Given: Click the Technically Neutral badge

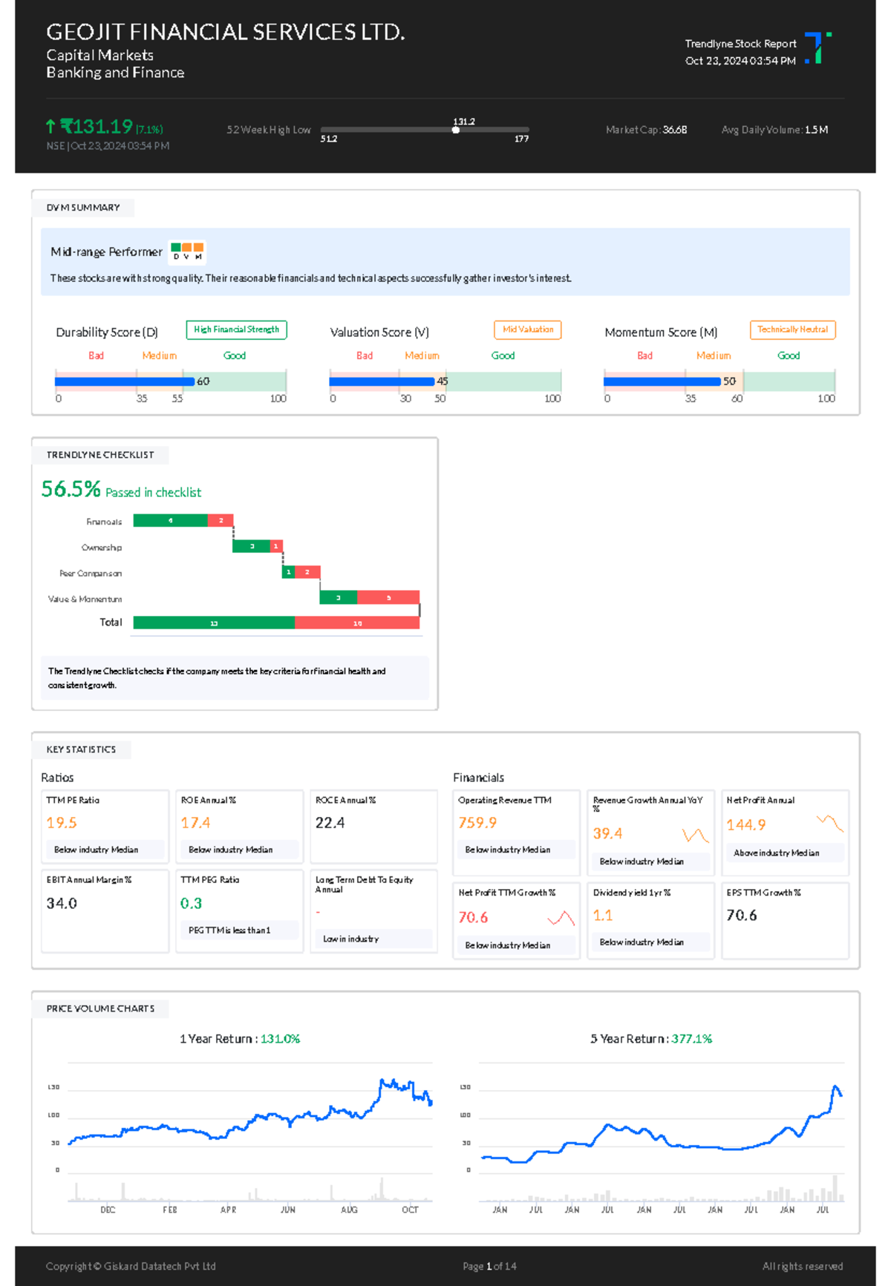Looking at the screenshot, I should 792,329.
